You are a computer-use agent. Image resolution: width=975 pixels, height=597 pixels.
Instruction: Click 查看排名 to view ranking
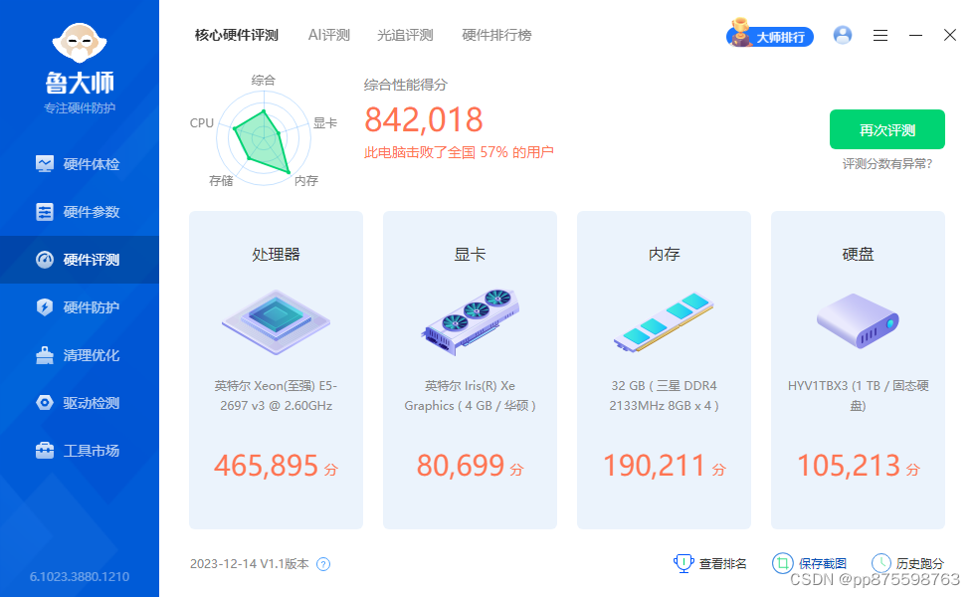(x=710, y=563)
